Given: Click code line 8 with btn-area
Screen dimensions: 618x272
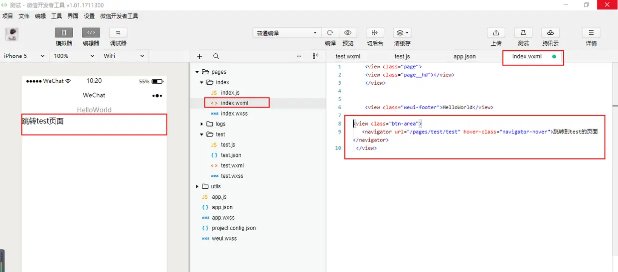Looking at the screenshot, I should click(388, 124).
